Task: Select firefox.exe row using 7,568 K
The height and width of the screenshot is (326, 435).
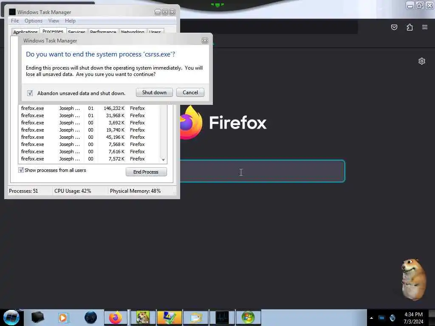Action: pyautogui.click(x=89, y=144)
